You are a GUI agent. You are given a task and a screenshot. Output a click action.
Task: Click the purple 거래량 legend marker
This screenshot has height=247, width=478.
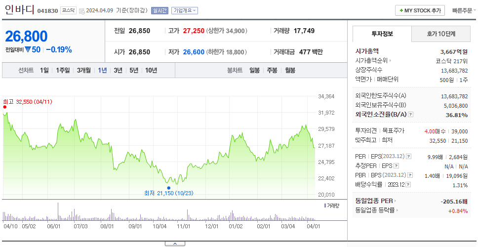pos(325,206)
